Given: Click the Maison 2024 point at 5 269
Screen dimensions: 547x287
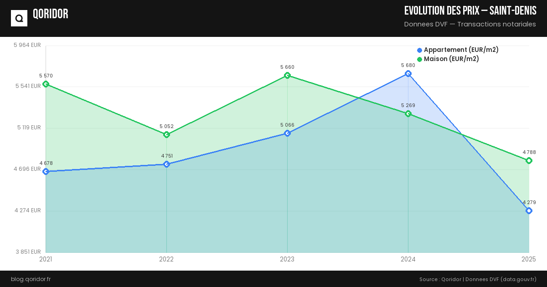Looking at the screenshot, I should tap(408, 114).
